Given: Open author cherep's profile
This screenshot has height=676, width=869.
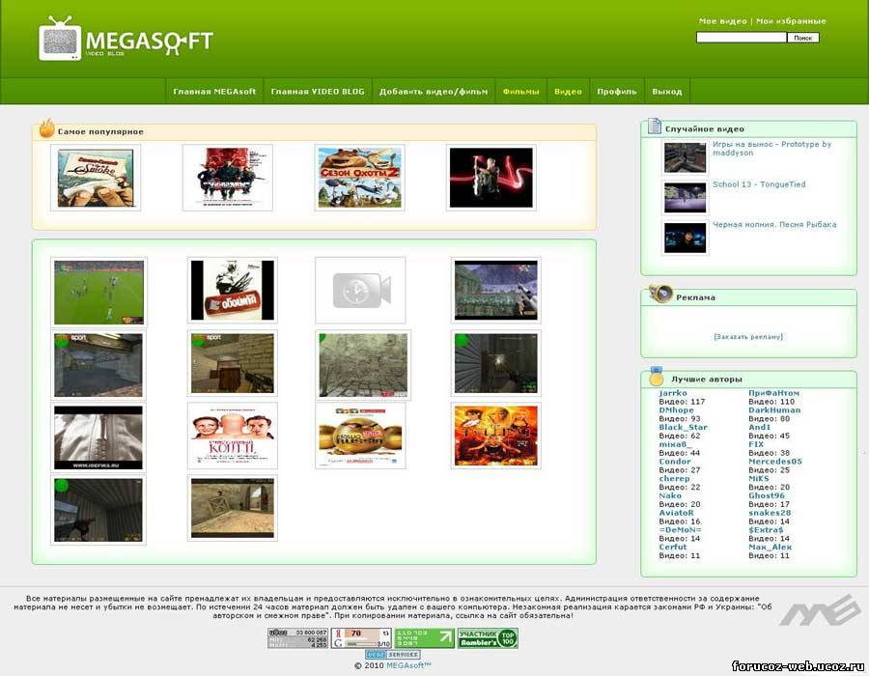Looking at the screenshot, I should 675,479.
